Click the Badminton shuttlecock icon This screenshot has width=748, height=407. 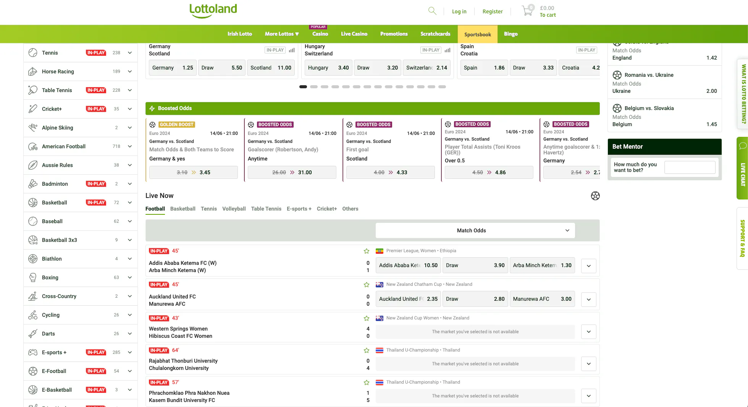click(x=33, y=184)
